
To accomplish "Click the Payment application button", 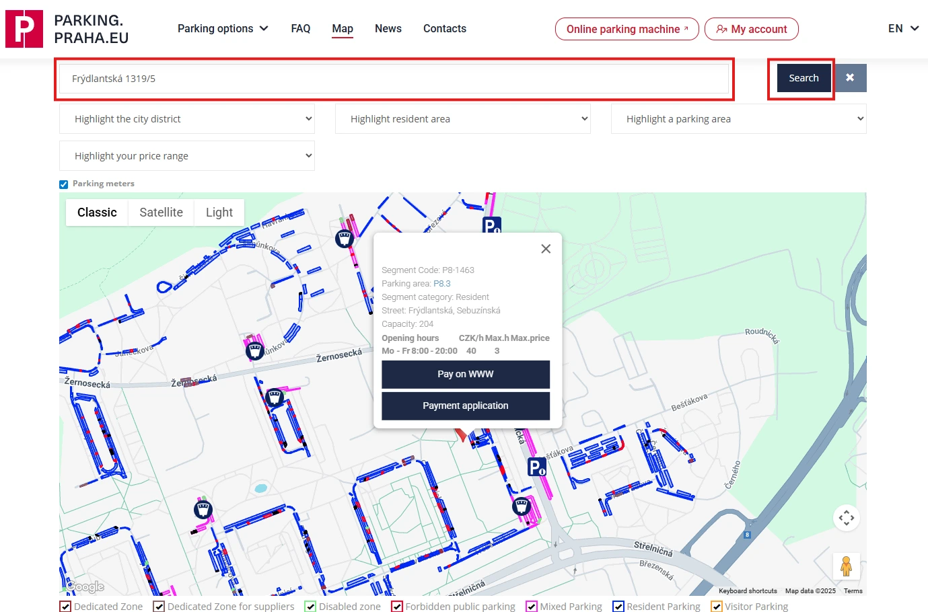I will coord(466,406).
